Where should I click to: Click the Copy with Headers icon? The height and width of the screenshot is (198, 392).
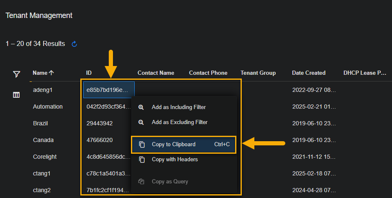142,160
